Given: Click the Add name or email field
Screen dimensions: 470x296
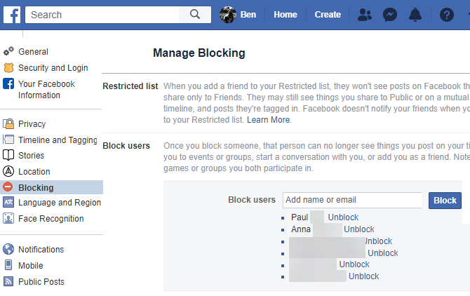Looking at the screenshot, I should click(x=351, y=200).
